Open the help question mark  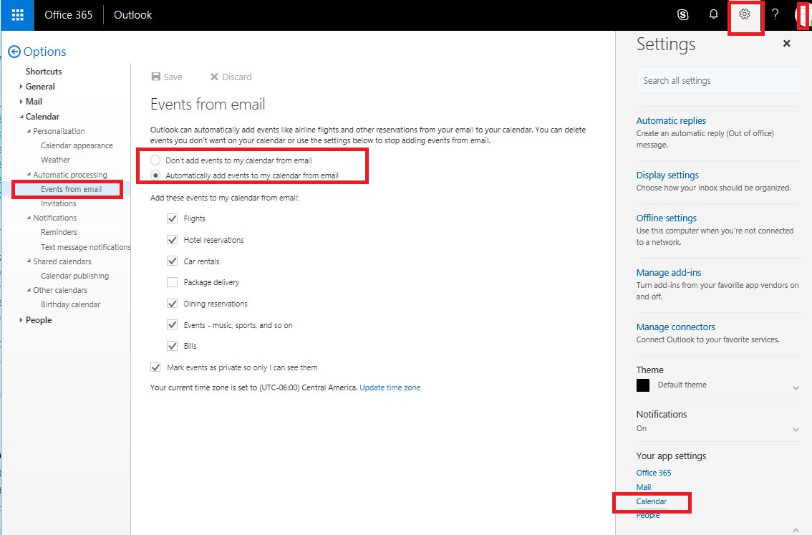tap(775, 14)
